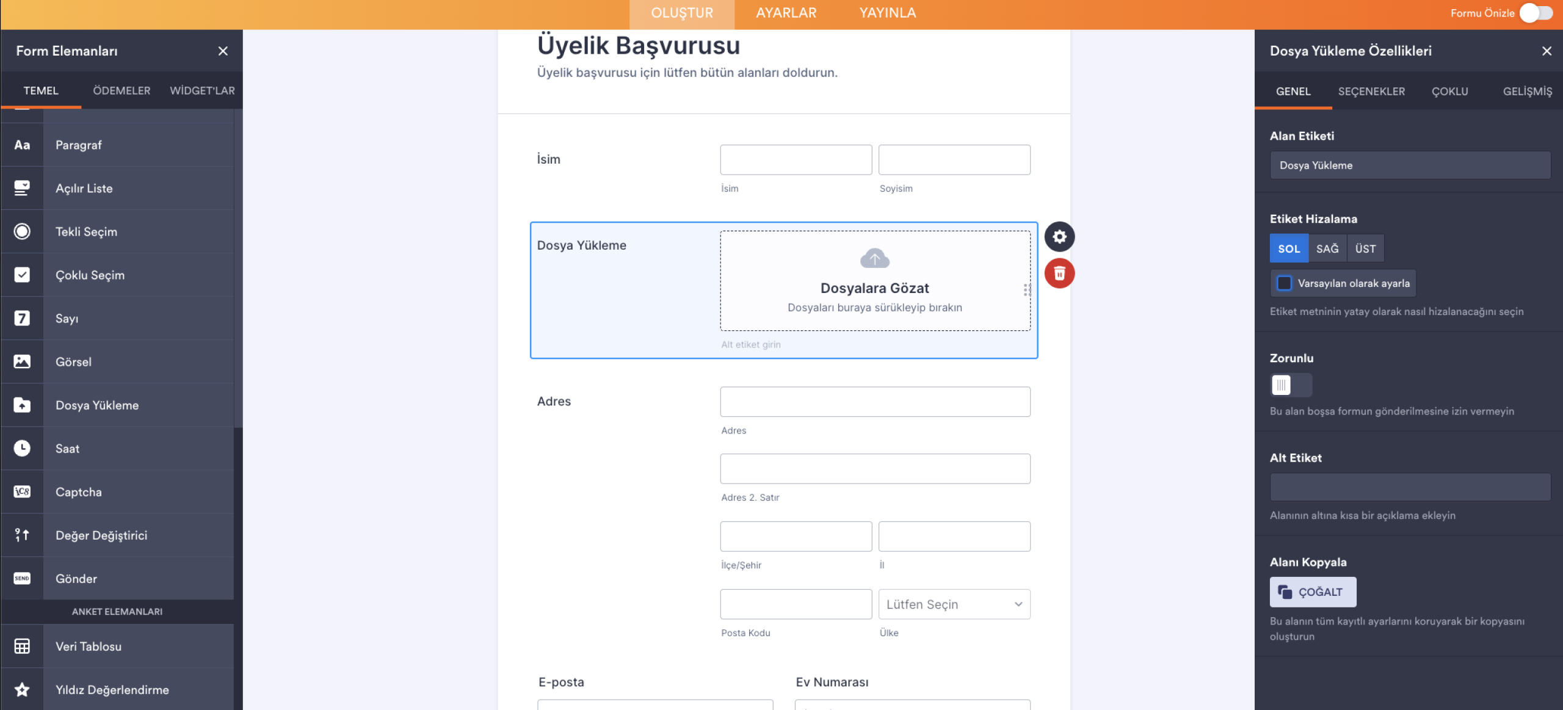Click Dosyalara Gözat to browse files
The image size is (1563, 710).
[x=874, y=288]
